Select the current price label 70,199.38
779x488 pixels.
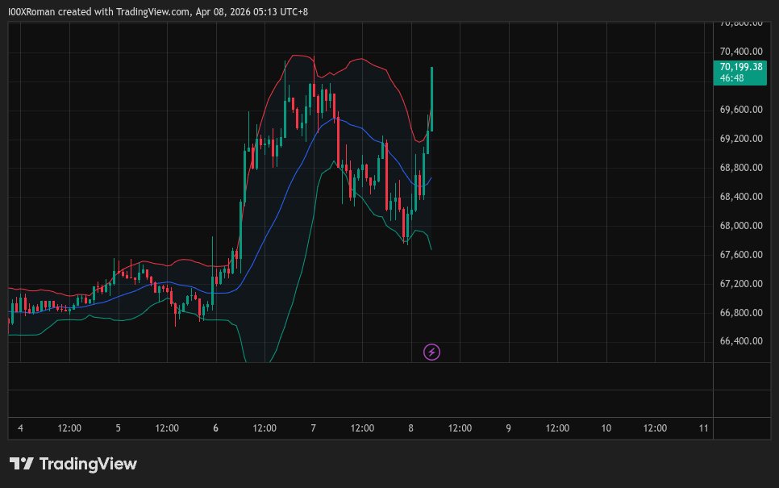741,67
